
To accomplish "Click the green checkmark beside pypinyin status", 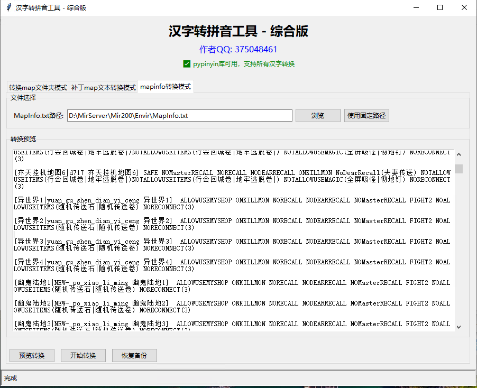I will (x=187, y=64).
